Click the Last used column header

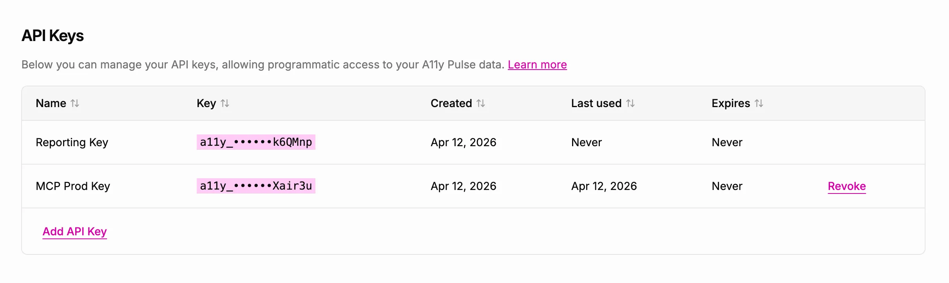tap(596, 103)
